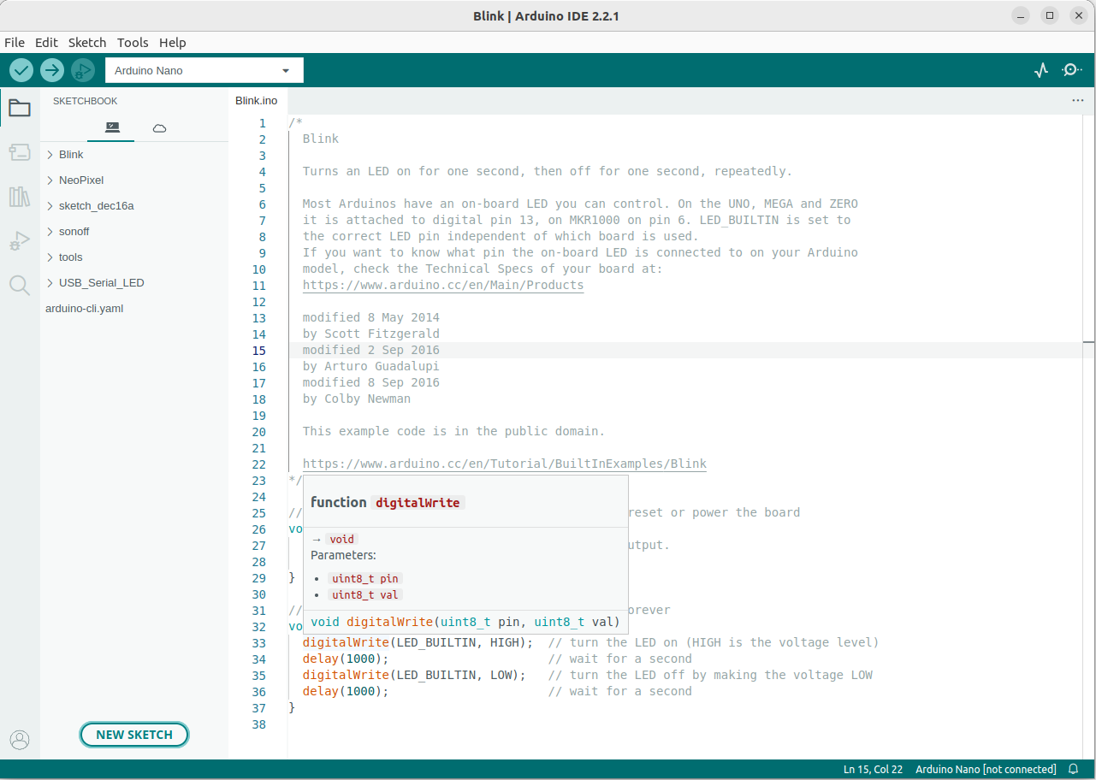This screenshot has width=1096, height=780.
Task: Click 'uint8_t pin' parameter in tooltip
Action: [365, 579]
